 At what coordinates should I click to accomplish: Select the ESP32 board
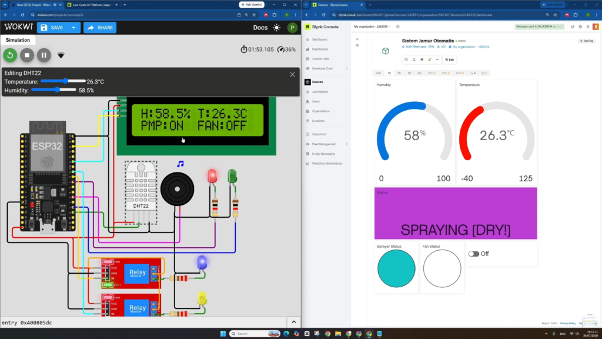[x=48, y=177]
